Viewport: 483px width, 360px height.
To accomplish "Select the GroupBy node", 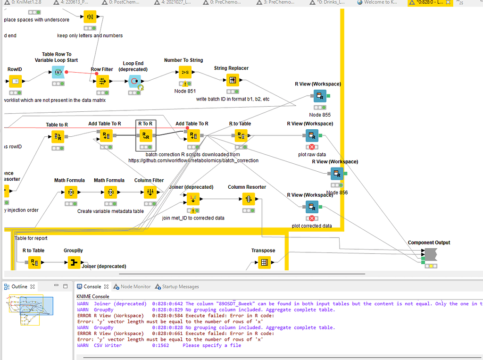I will tap(74, 262).
